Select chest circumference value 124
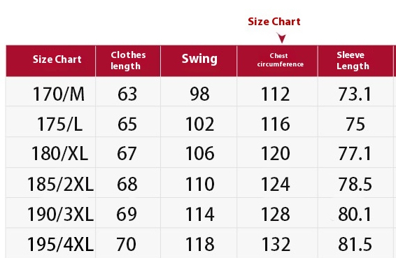396x258 pixels. click(x=275, y=184)
